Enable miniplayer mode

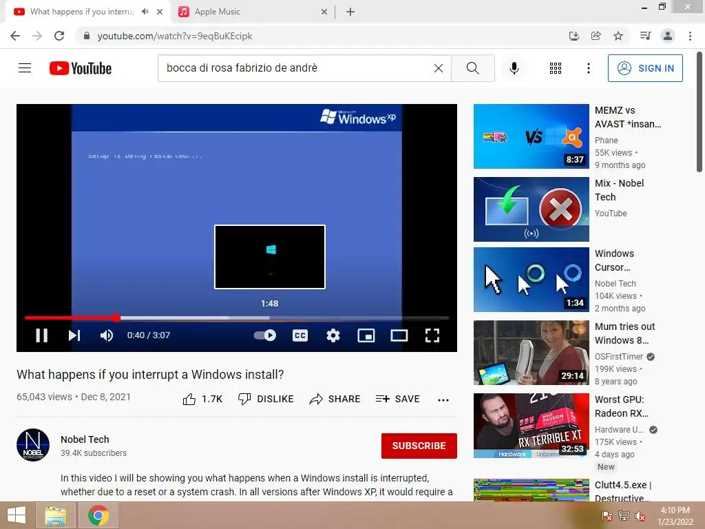366,335
